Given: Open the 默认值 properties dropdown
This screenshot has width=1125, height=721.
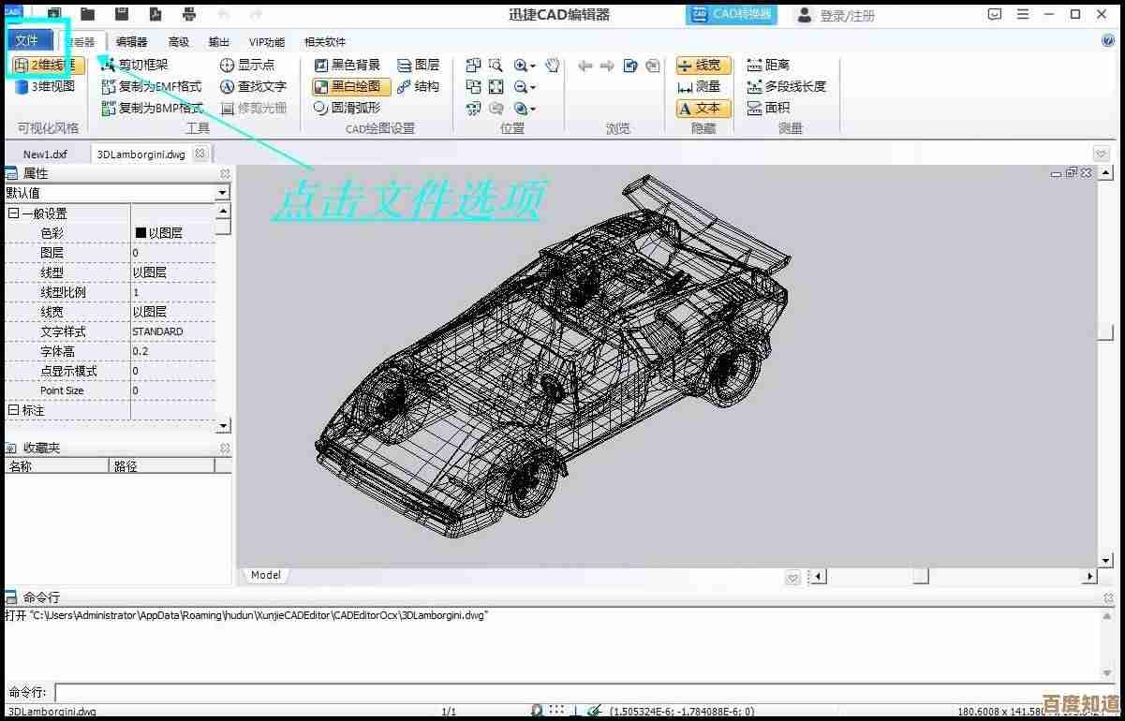Looking at the screenshot, I should [x=222, y=193].
